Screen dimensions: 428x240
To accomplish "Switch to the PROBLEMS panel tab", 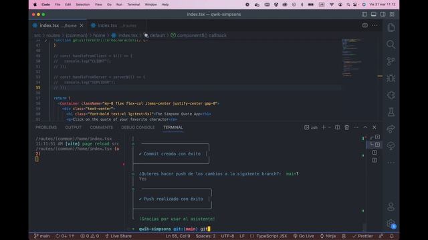I will pos(46,127).
